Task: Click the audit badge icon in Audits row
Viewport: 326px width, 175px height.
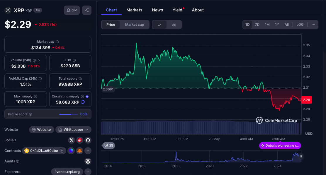Action: 88,161
